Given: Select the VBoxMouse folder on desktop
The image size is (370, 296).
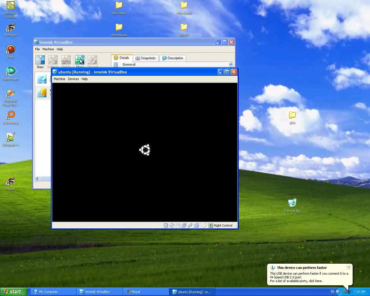Looking at the screenshot, I should [119, 30].
